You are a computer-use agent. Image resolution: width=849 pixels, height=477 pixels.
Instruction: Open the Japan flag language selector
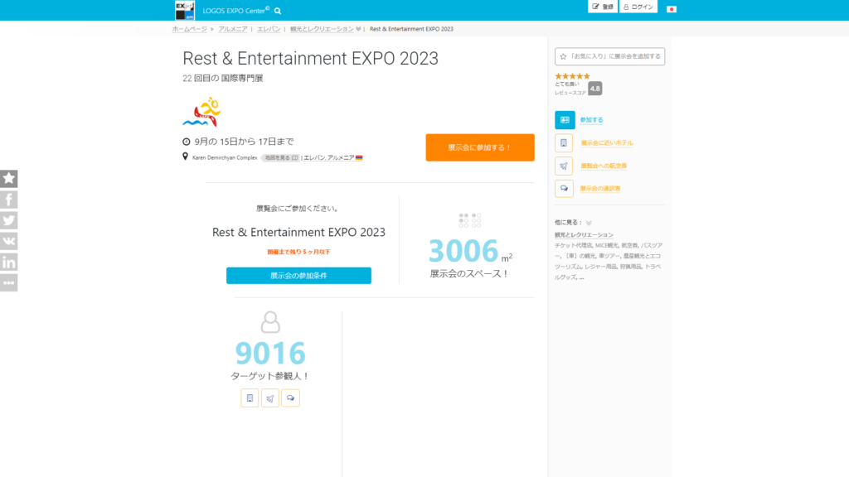[671, 9]
